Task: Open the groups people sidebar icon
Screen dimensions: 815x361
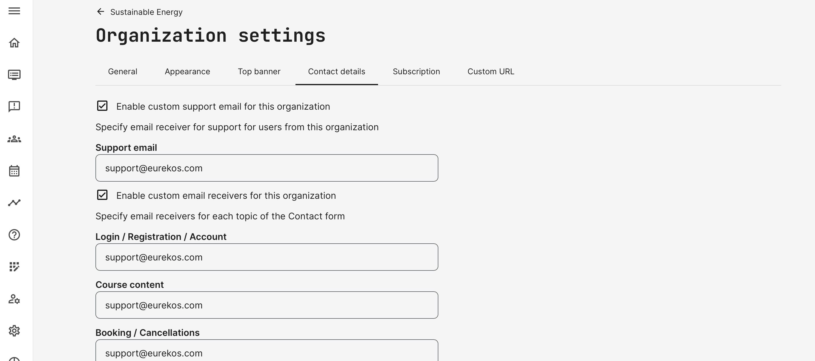Action: click(x=14, y=139)
